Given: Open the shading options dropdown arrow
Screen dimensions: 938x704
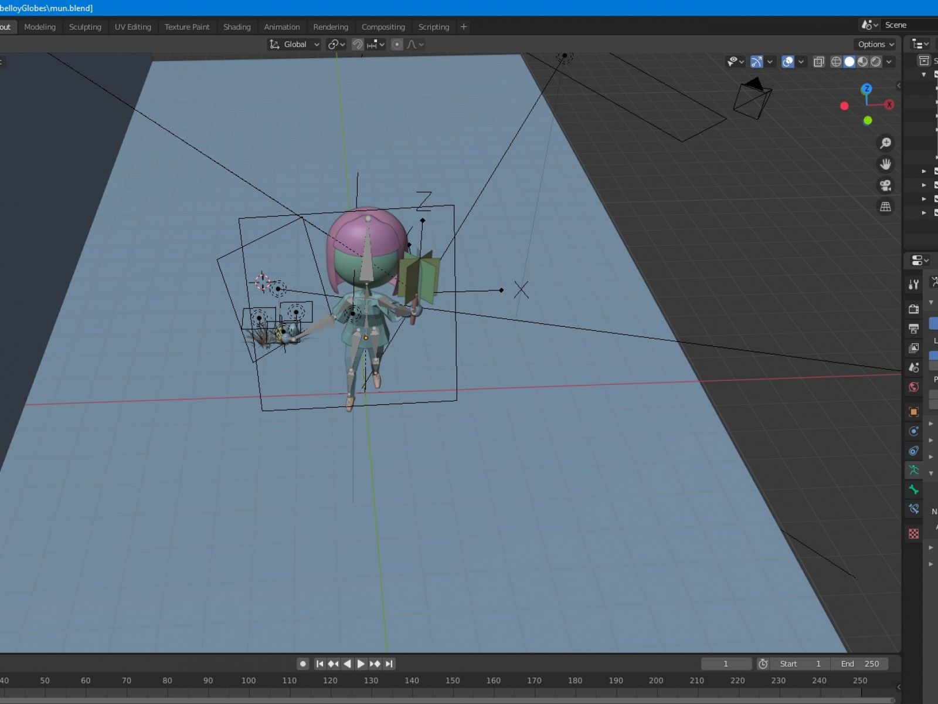Looking at the screenshot, I should coord(889,62).
